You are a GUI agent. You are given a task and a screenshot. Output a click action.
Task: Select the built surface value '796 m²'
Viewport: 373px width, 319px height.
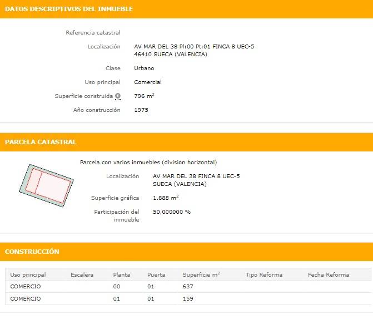[x=144, y=96]
